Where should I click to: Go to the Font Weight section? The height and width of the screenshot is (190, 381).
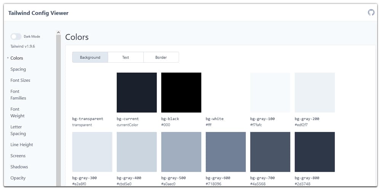[x=18, y=112]
